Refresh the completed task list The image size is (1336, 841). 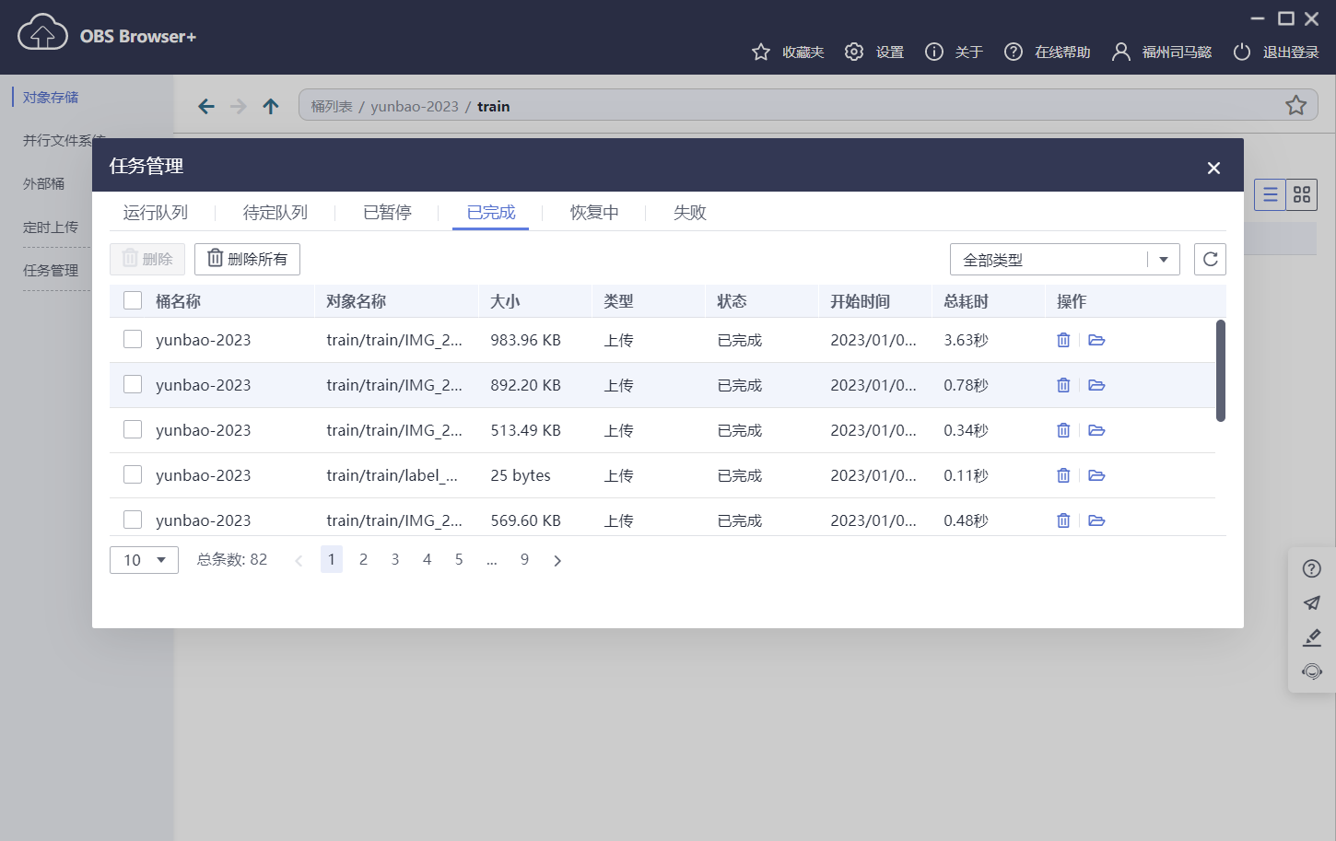pyautogui.click(x=1210, y=259)
